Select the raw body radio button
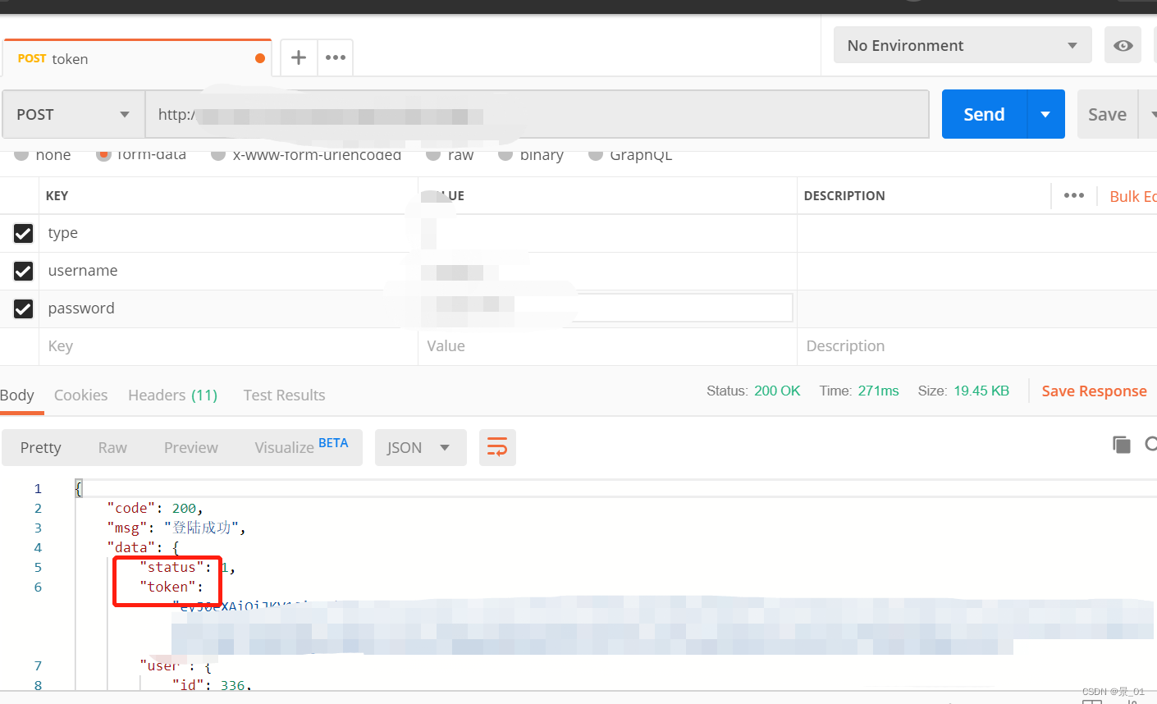 433,154
